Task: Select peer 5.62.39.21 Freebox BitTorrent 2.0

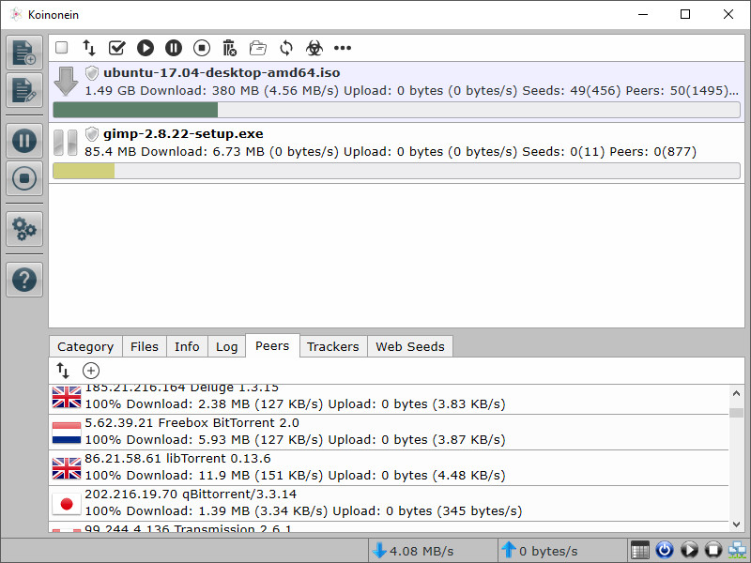Action: (389, 432)
